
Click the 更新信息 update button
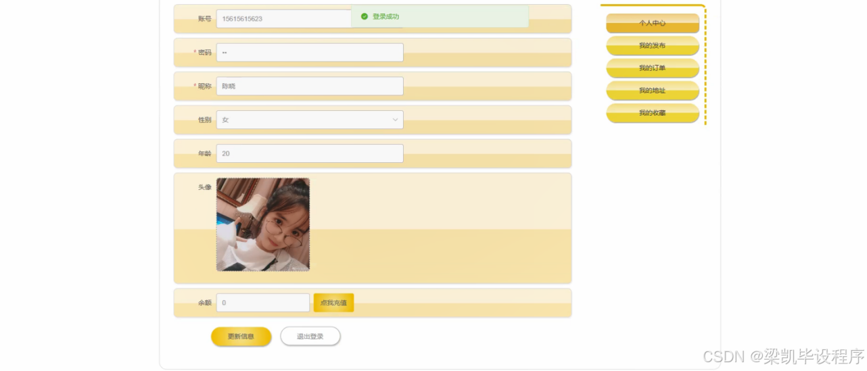241,337
